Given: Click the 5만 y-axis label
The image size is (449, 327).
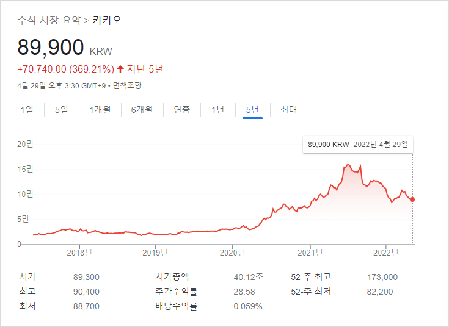Looking at the screenshot, I should coord(23,220).
